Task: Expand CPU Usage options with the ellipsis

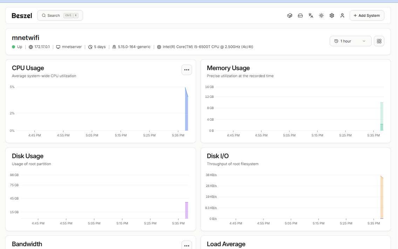Action: [187, 70]
